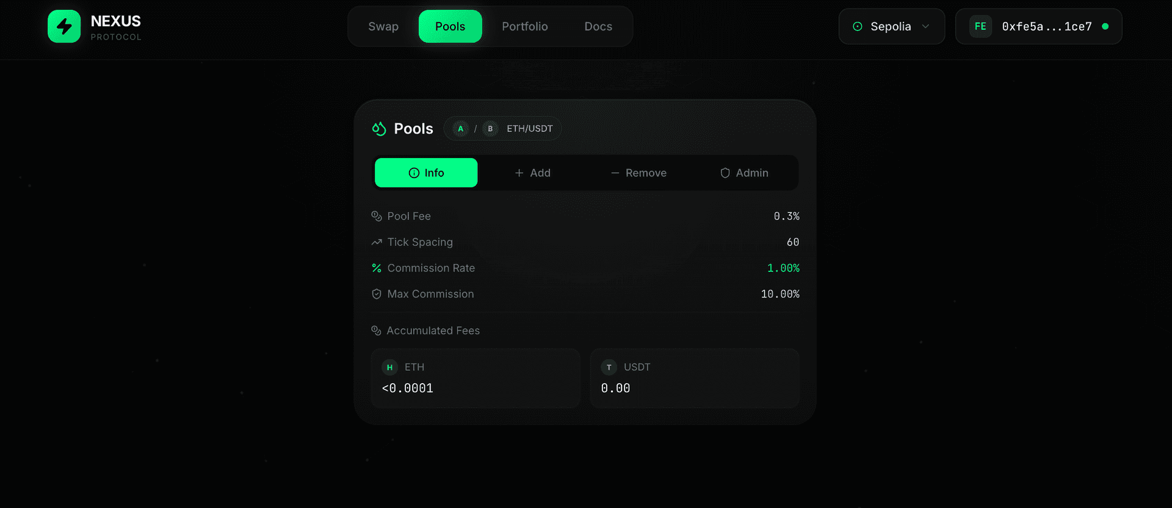Select the Info tab

point(426,173)
